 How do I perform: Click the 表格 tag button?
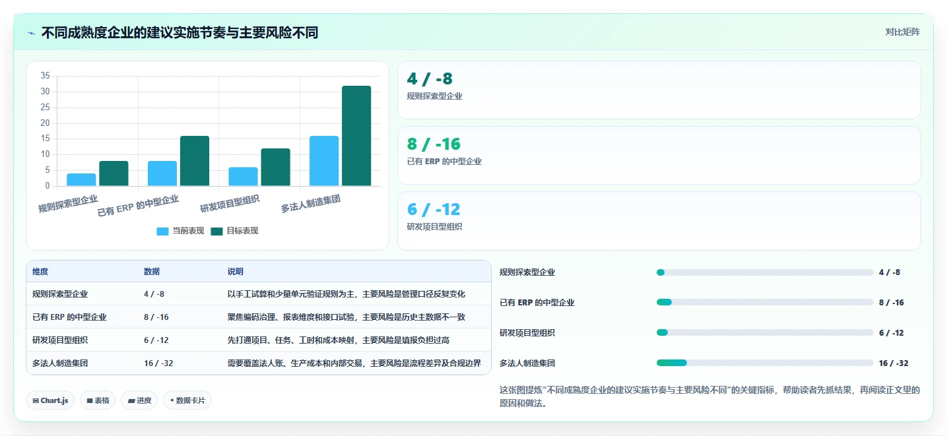tap(98, 400)
